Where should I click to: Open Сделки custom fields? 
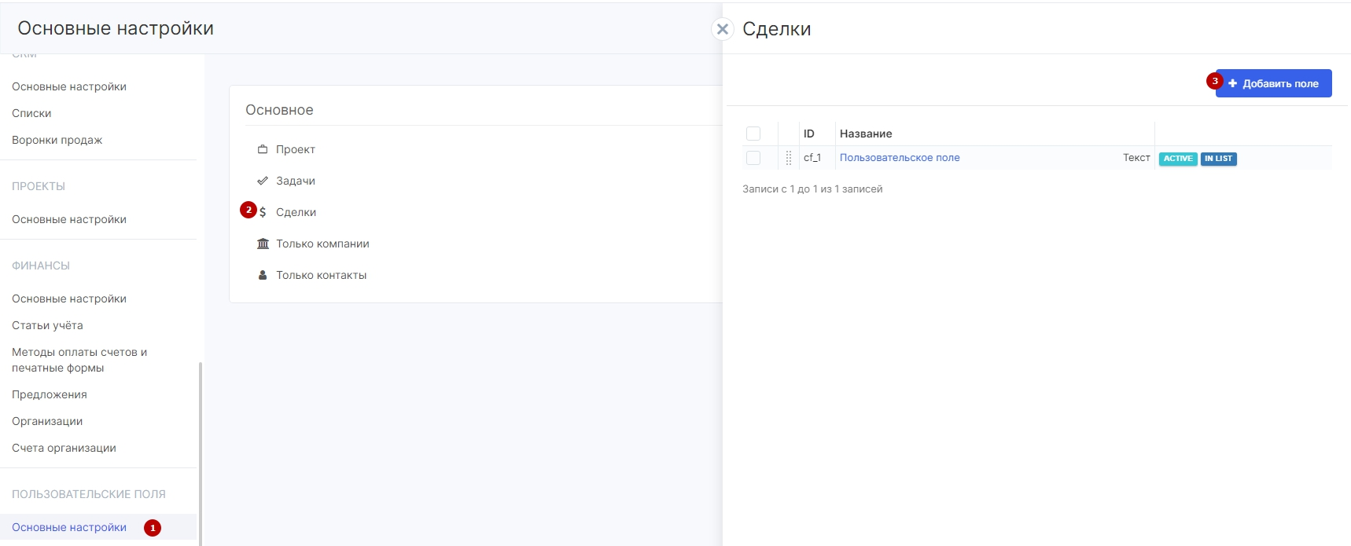pyautogui.click(x=296, y=212)
